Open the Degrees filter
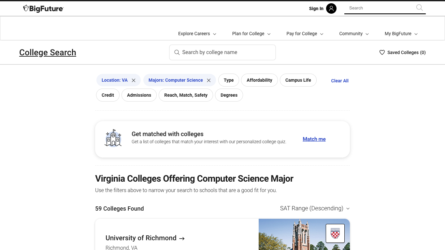The height and width of the screenshot is (250, 445). [229, 95]
